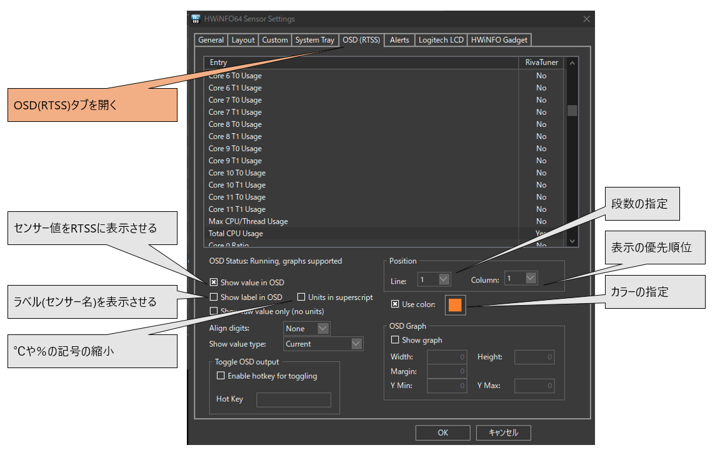This screenshot has height=450, width=715.
Task: Click the OK button
Action: point(442,432)
